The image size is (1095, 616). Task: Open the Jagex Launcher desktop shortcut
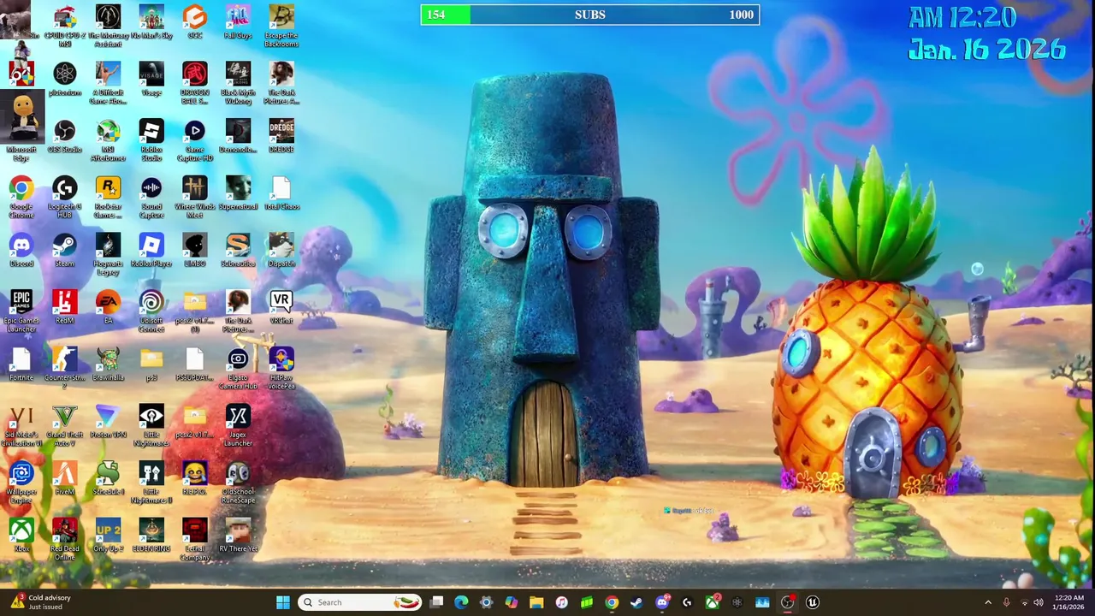point(238,426)
